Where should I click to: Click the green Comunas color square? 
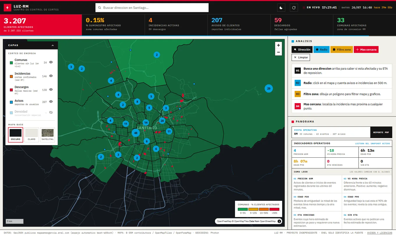(11, 63)
